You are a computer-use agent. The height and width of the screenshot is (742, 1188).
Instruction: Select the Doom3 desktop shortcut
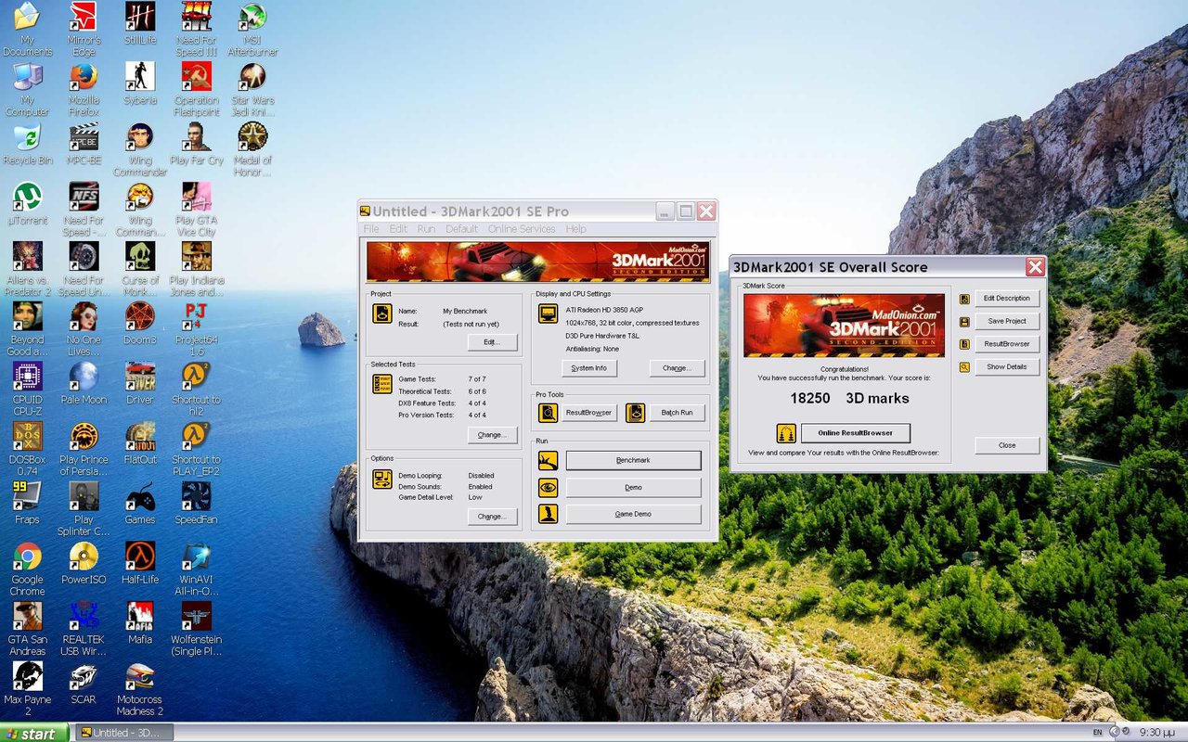pyautogui.click(x=140, y=322)
